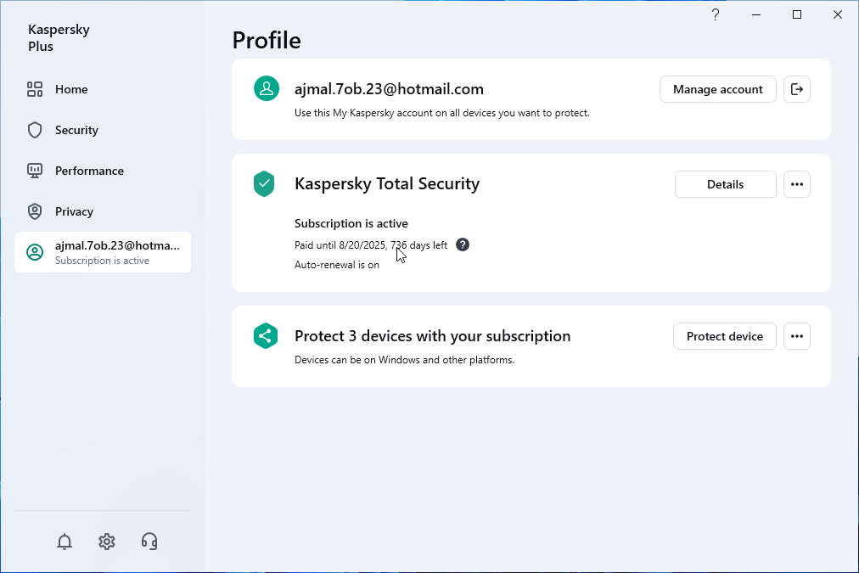Click the Profile page heading
This screenshot has width=859, height=573.
[x=267, y=40]
